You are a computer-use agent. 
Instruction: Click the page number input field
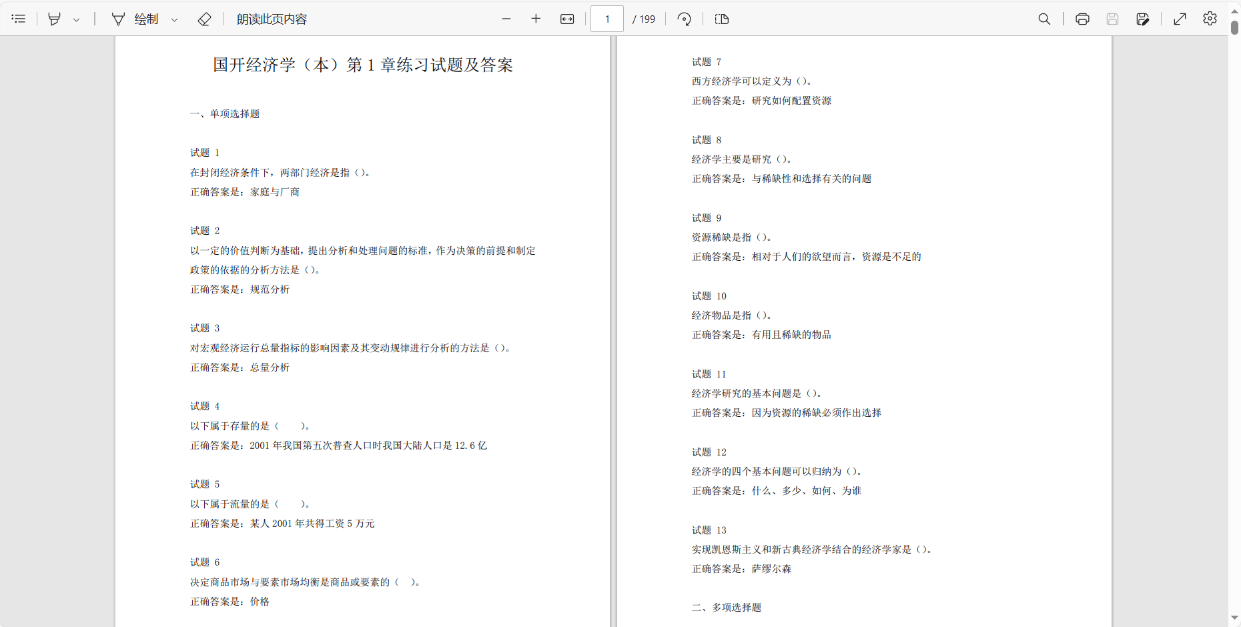(x=607, y=19)
